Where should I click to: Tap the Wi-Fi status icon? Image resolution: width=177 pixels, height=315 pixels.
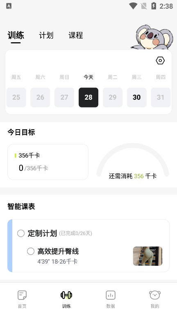tap(133, 6)
